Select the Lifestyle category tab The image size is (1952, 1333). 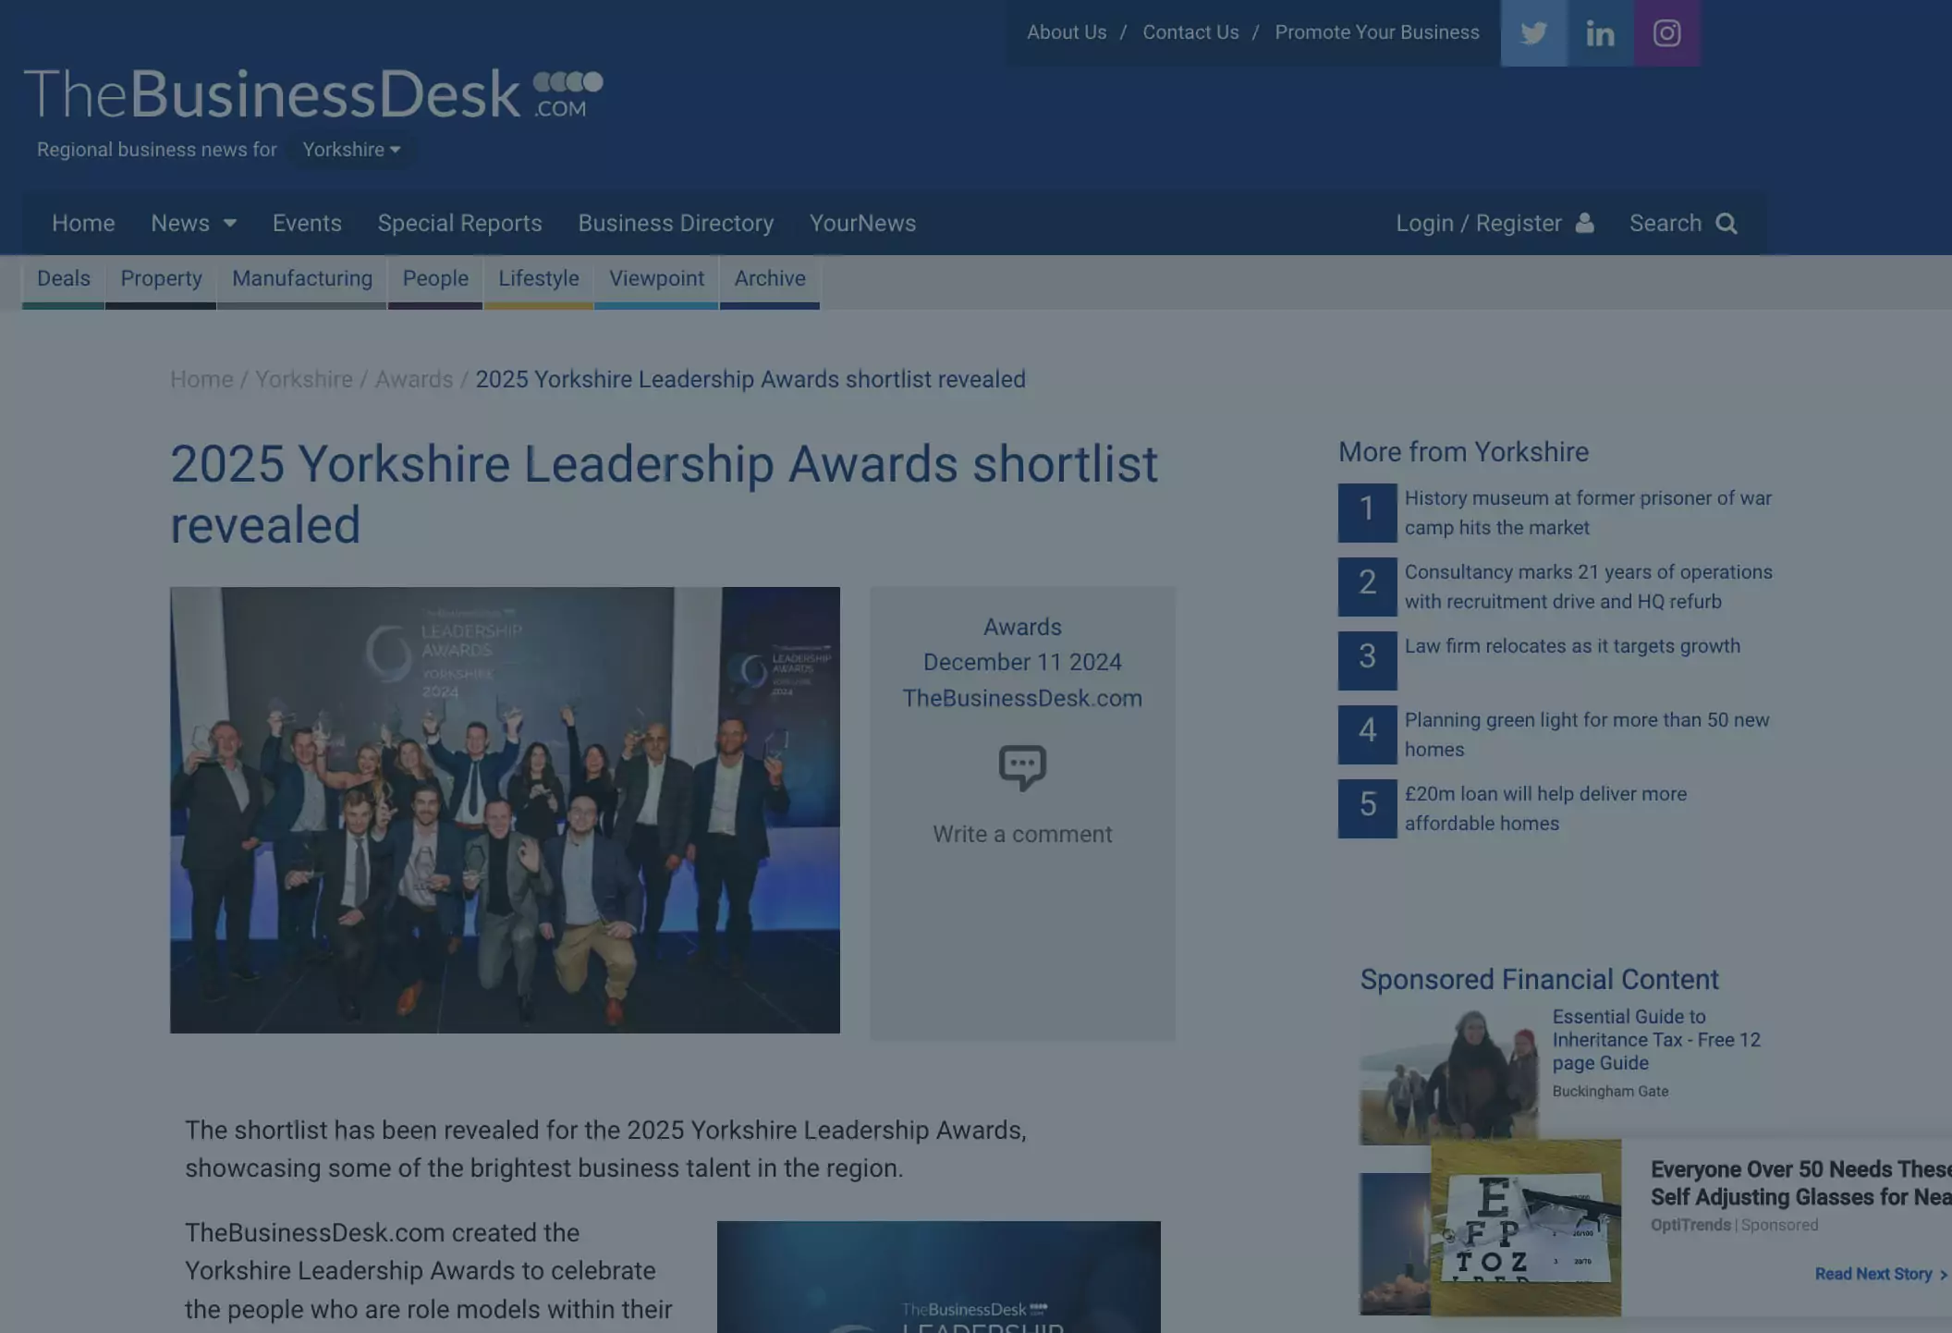(x=539, y=280)
